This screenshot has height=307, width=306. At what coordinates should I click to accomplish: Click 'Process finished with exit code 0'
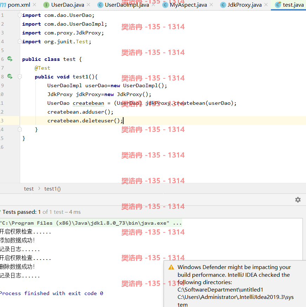51,293
